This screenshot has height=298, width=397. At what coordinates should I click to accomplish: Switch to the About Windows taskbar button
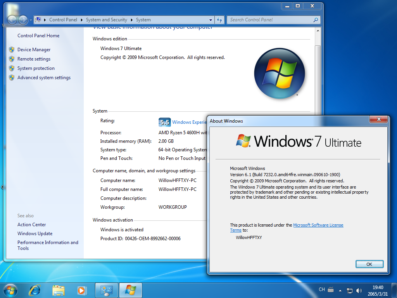pyautogui.click(x=131, y=290)
